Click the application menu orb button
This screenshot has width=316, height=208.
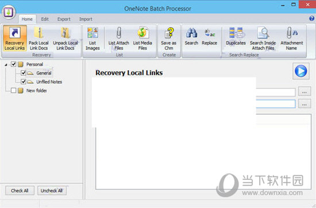tap(9, 12)
